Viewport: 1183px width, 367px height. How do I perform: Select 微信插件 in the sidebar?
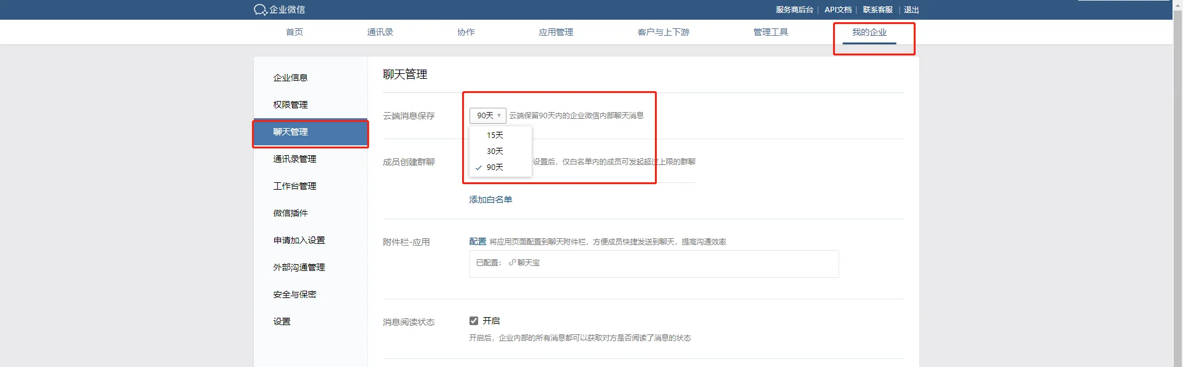coord(311,213)
